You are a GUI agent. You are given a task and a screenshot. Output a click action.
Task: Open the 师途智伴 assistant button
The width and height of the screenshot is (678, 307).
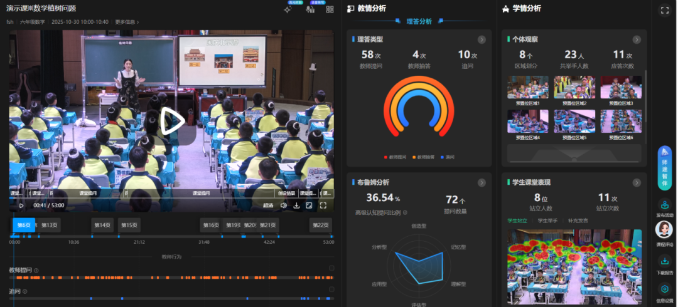(x=665, y=168)
